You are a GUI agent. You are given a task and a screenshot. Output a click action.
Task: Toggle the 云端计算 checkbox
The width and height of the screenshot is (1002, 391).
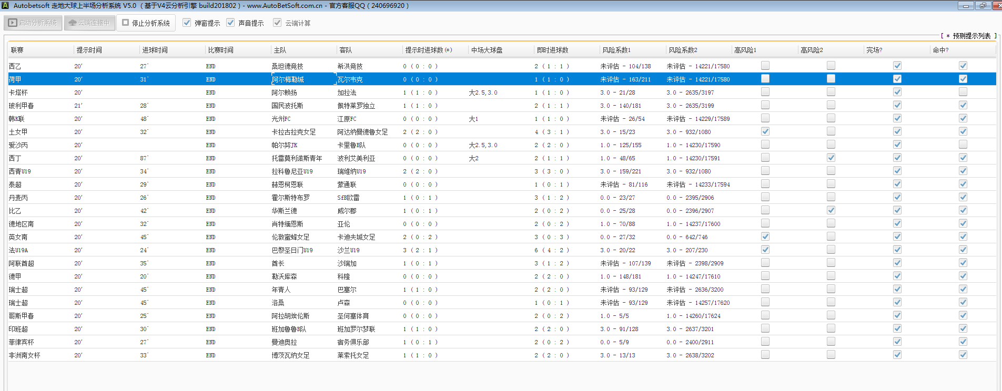click(x=277, y=23)
